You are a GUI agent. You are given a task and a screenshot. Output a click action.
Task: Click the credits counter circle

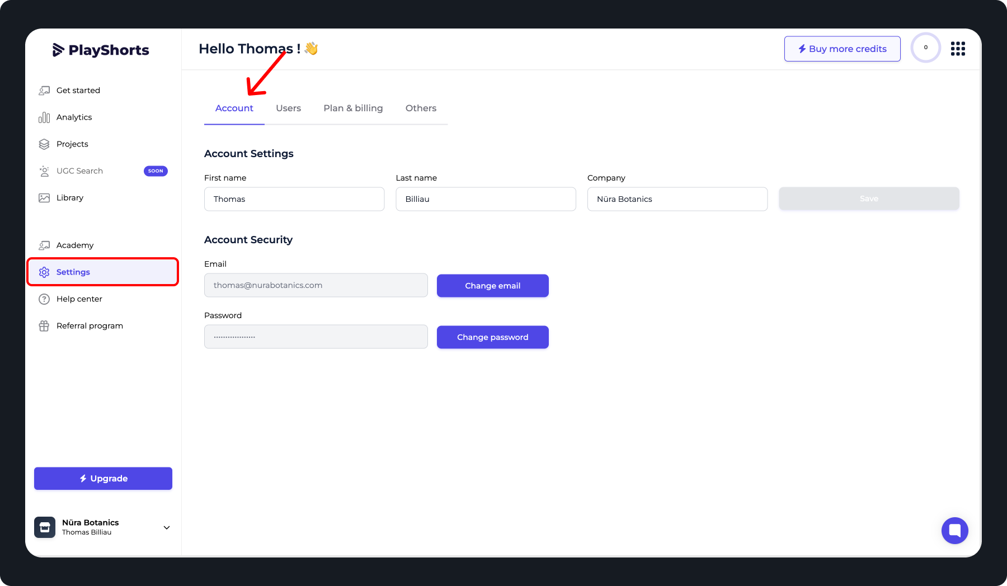tap(926, 48)
